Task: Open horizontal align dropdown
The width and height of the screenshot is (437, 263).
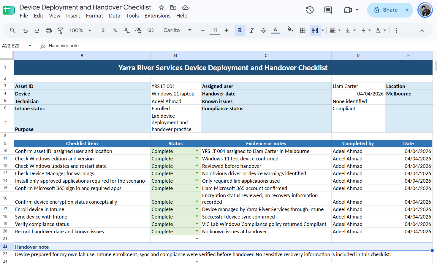Action: click(x=335, y=30)
